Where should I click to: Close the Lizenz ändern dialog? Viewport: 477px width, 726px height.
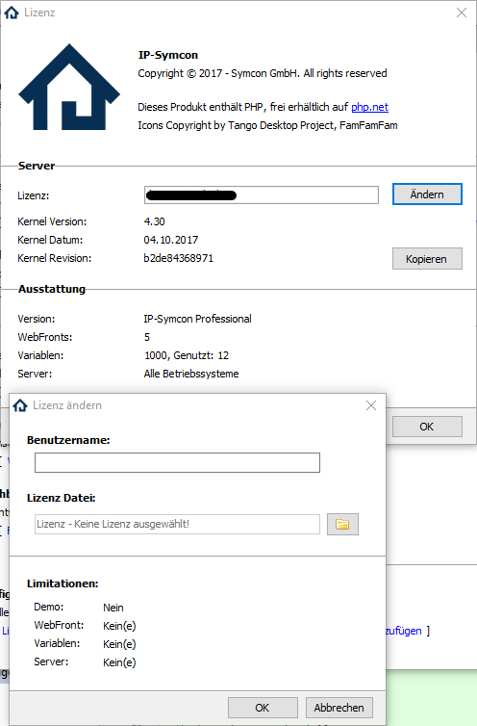(371, 405)
